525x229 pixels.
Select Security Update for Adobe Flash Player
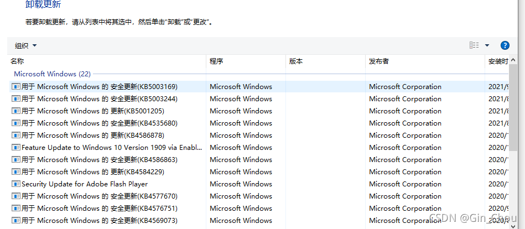point(85,184)
